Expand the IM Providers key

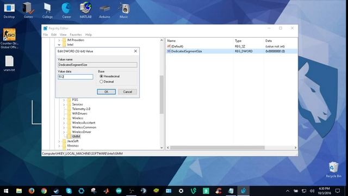click(x=59, y=40)
